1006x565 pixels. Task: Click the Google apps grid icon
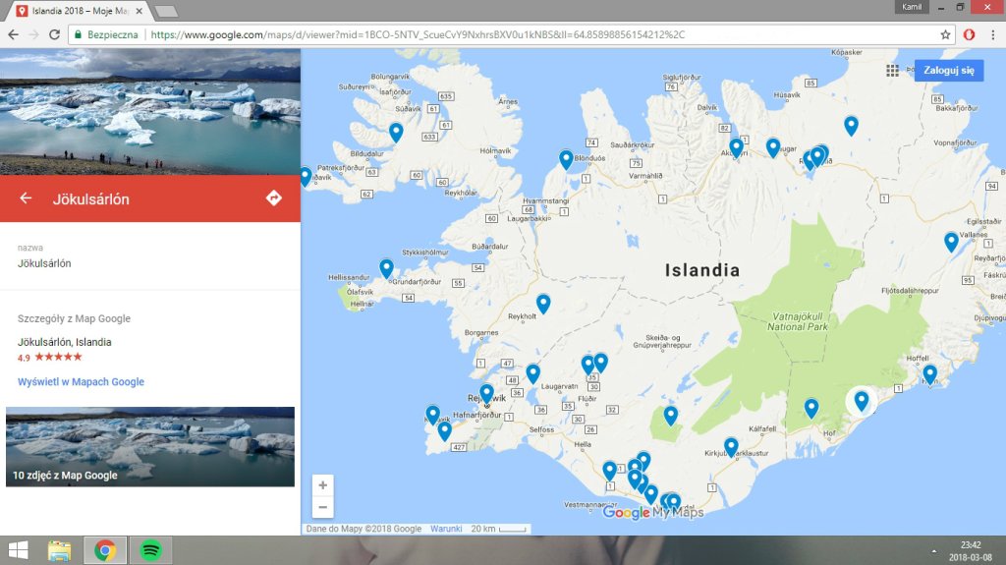click(892, 71)
